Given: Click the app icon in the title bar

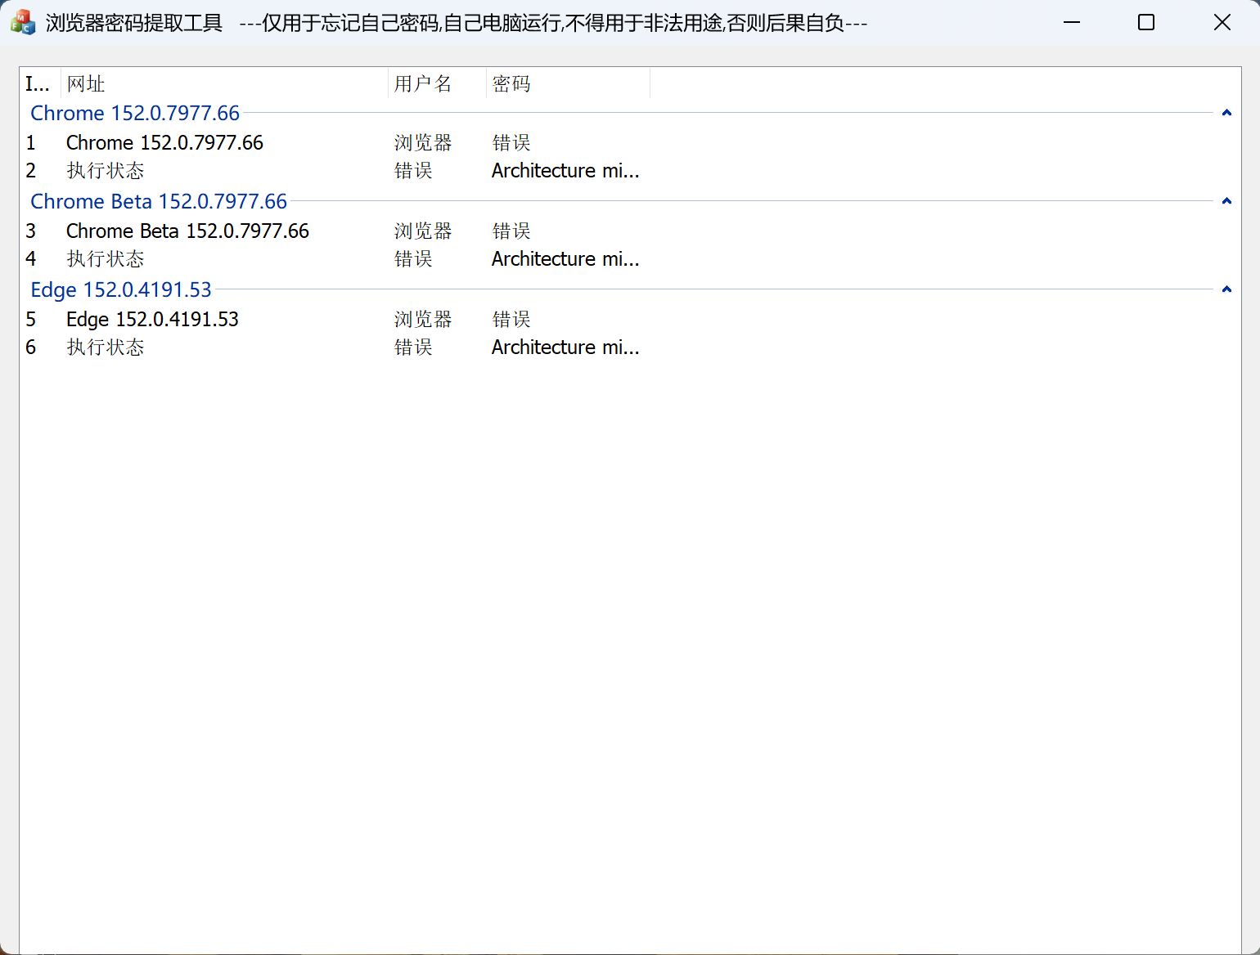Looking at the screenshot, I should click(23, 22).
